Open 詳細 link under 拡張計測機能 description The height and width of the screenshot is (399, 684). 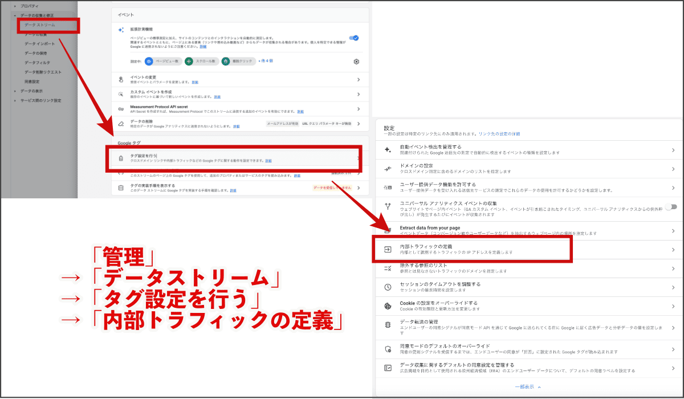(203, 46)
